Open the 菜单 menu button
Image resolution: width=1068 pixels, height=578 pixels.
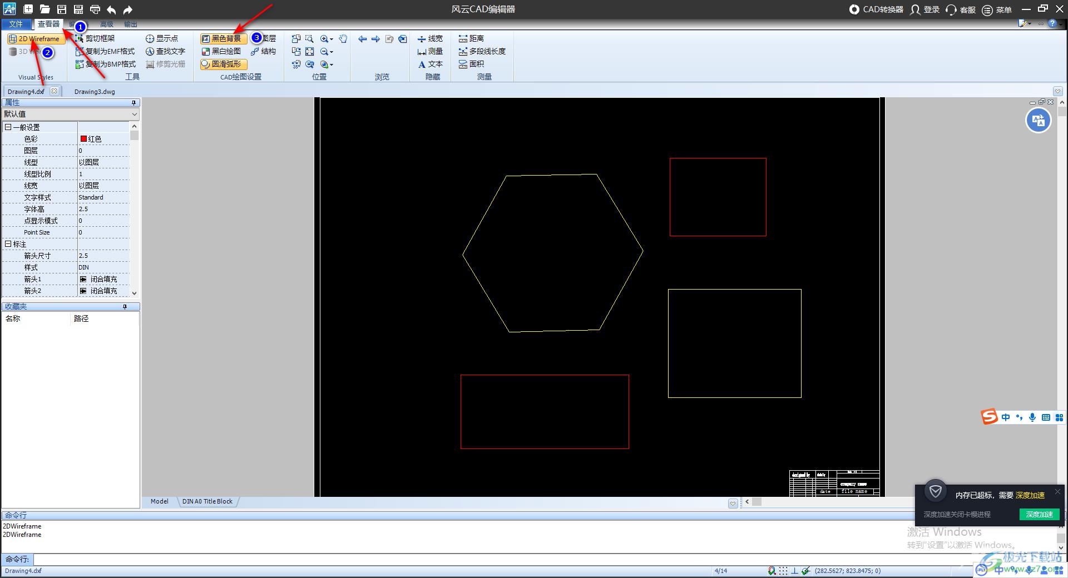tap(997, 9)
